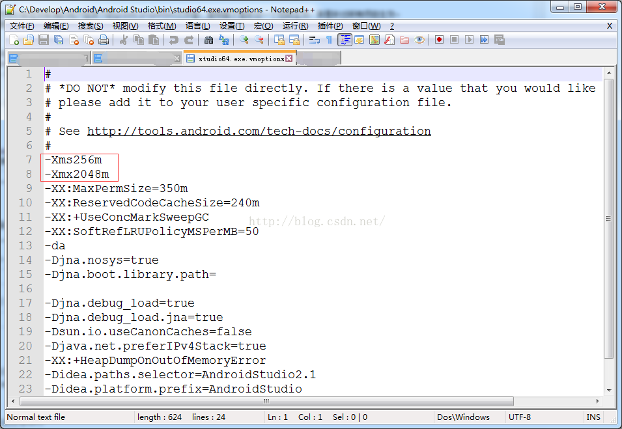Paste with the clipboard icon
Image resolution: width=622 pixels, height=429 pixels.
click(154, 40)
